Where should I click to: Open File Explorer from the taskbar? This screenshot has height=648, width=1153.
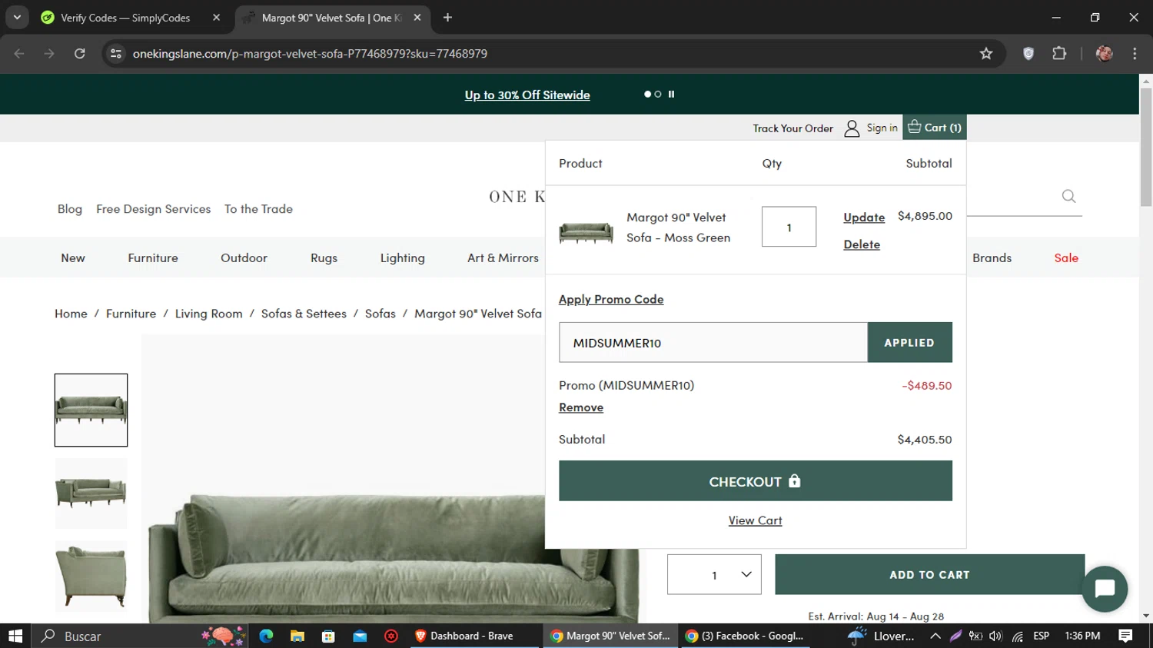(297, 636)
